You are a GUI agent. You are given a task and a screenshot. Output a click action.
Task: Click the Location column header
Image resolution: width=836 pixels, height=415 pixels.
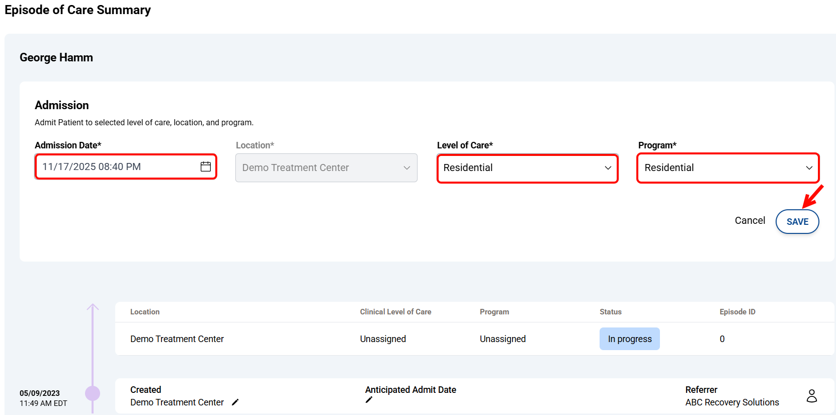tap(145, 312)
